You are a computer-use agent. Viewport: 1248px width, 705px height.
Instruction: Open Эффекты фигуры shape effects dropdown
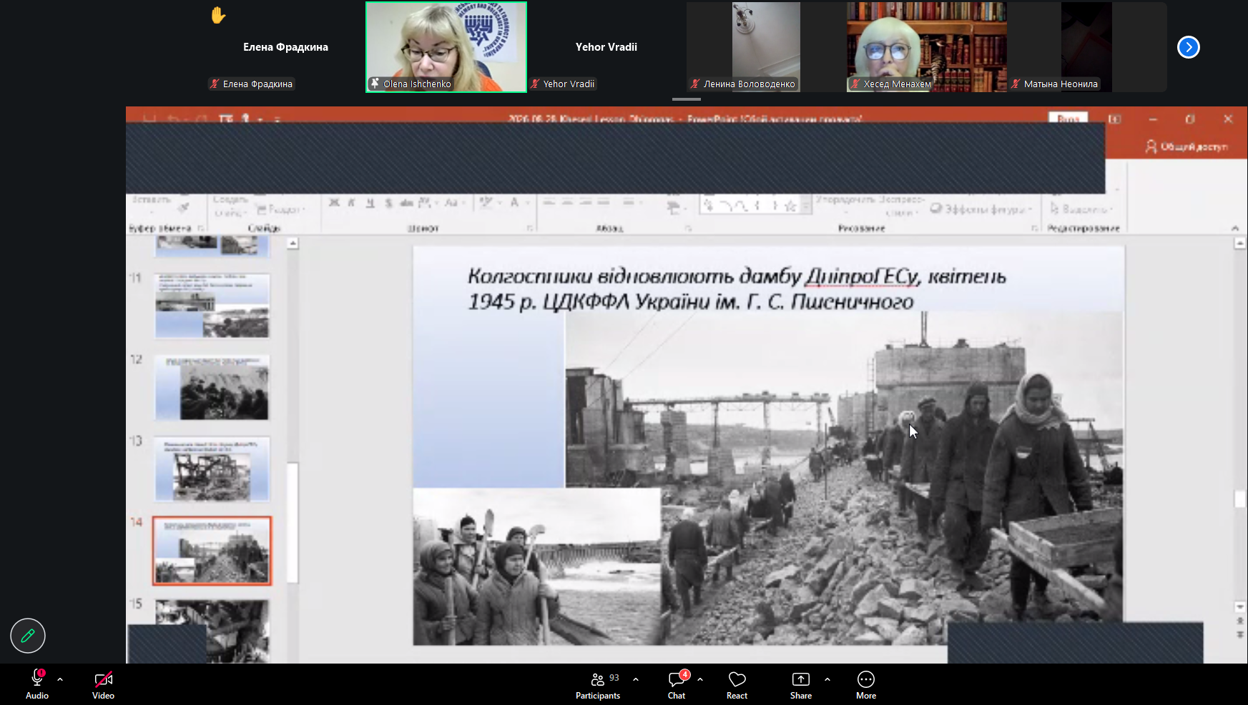981,209
